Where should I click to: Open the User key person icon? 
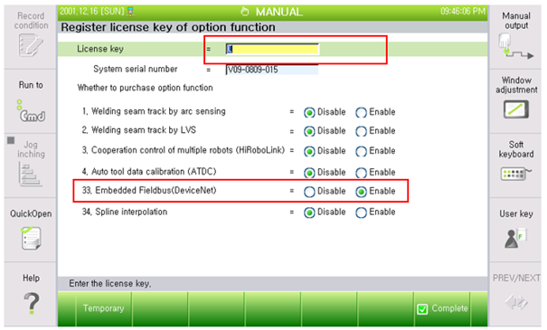pyautogui.click(x=515, y=239)
